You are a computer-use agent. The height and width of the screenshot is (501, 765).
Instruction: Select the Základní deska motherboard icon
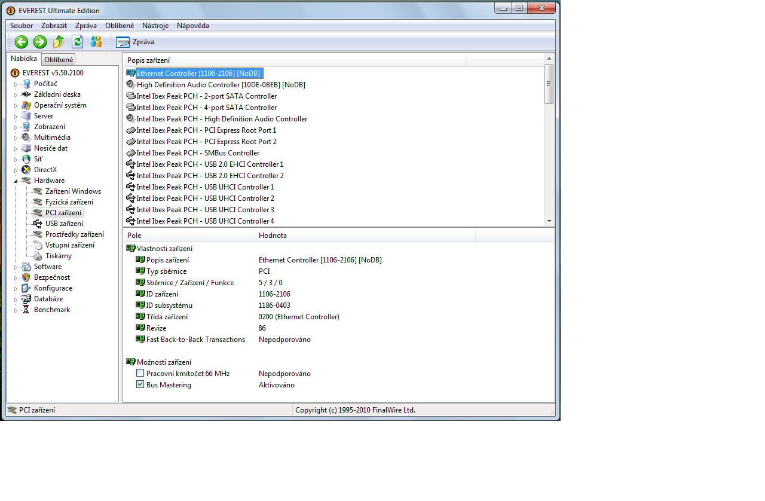pyautogui.click(x=26, y=94)
